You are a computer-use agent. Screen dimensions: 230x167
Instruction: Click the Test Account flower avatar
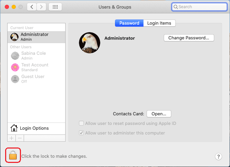point(15,67)
